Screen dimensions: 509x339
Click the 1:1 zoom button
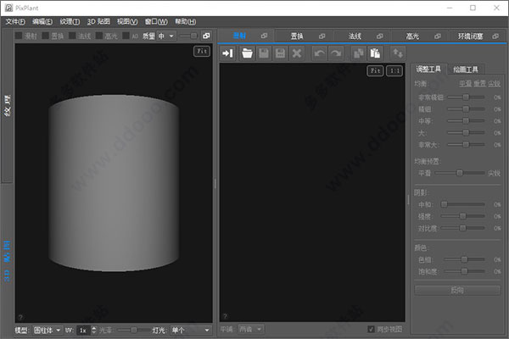[394, 70]
